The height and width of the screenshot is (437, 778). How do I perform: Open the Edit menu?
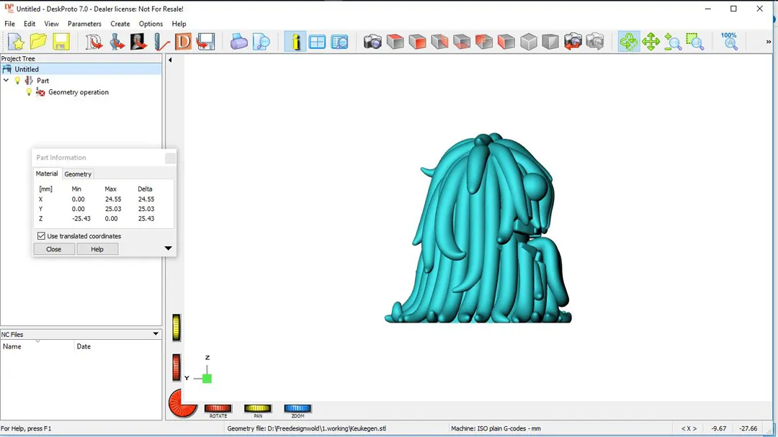coord(30,24)
